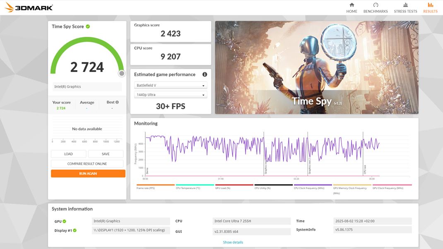Open the Home tab
Image resolution: width=443 pixels, height=249 pixels.
tap(352, 8)
